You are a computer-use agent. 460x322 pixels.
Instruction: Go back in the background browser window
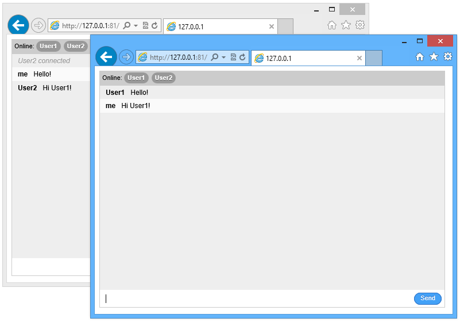18,25
